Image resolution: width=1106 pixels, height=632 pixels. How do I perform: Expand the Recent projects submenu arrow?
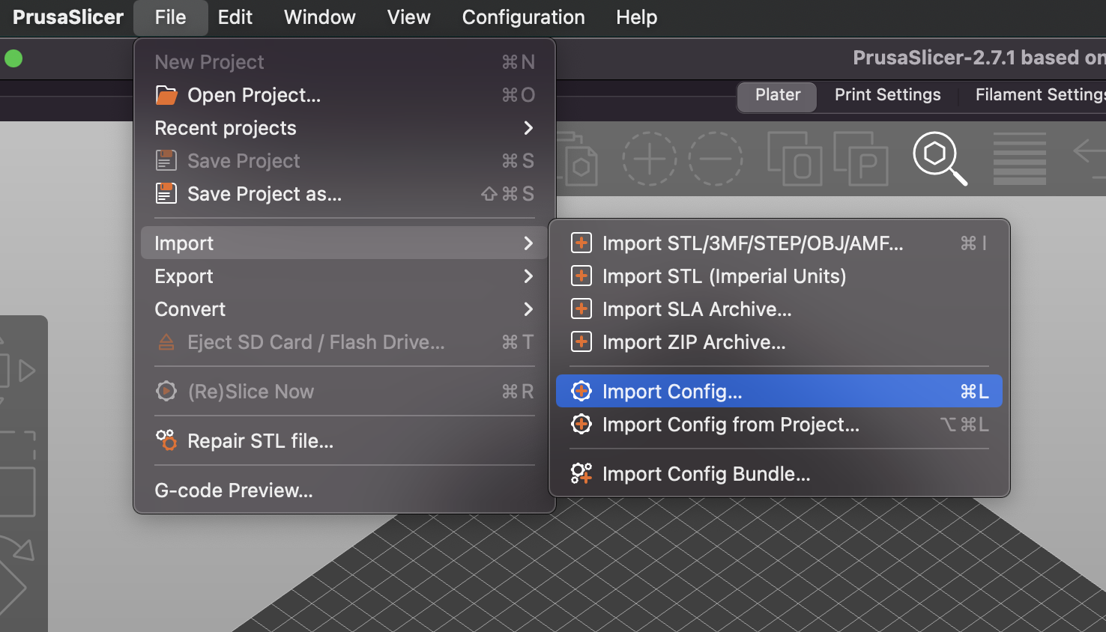click(x=528, y=128)
